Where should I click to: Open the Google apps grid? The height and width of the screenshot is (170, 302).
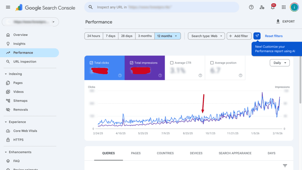[284, 7]
